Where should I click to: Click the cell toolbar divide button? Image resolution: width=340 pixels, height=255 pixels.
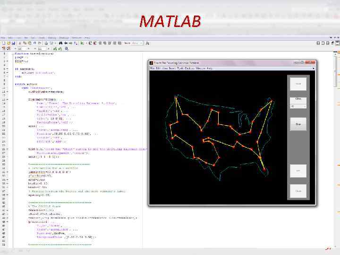35,49
